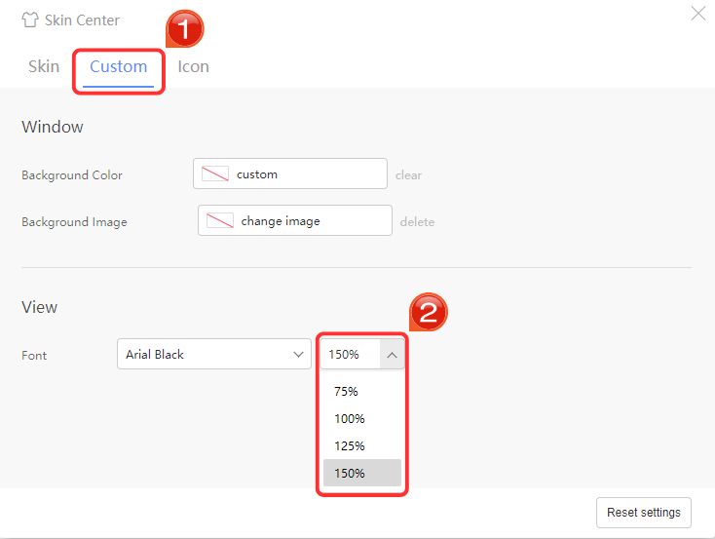Image resolution: width=715 pixels, height=539 pixels.
Task: Click the Background Color swatch
Action: pos(215,174)
